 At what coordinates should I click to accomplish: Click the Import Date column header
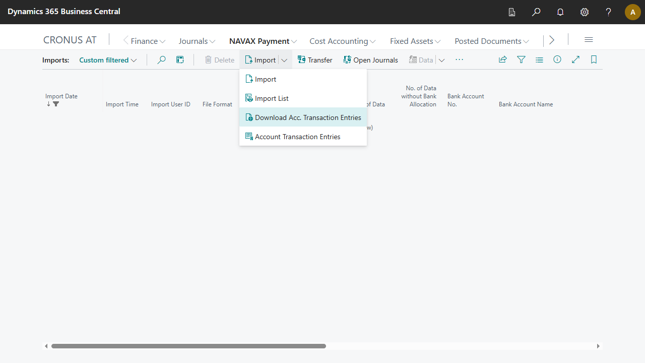point(61,96)
